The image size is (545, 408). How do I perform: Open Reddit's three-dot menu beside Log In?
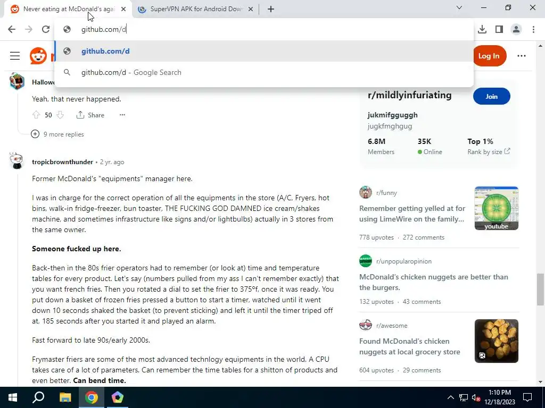522,56
